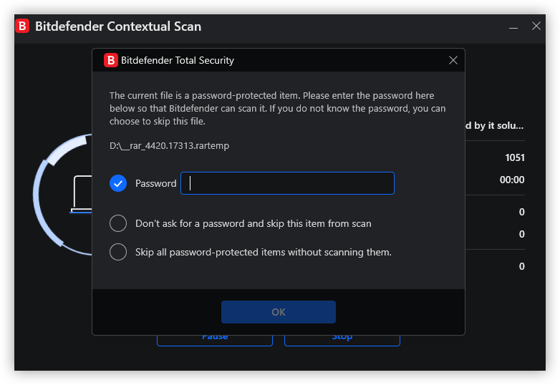Click the elapsed time 00:00

point(512,180)
